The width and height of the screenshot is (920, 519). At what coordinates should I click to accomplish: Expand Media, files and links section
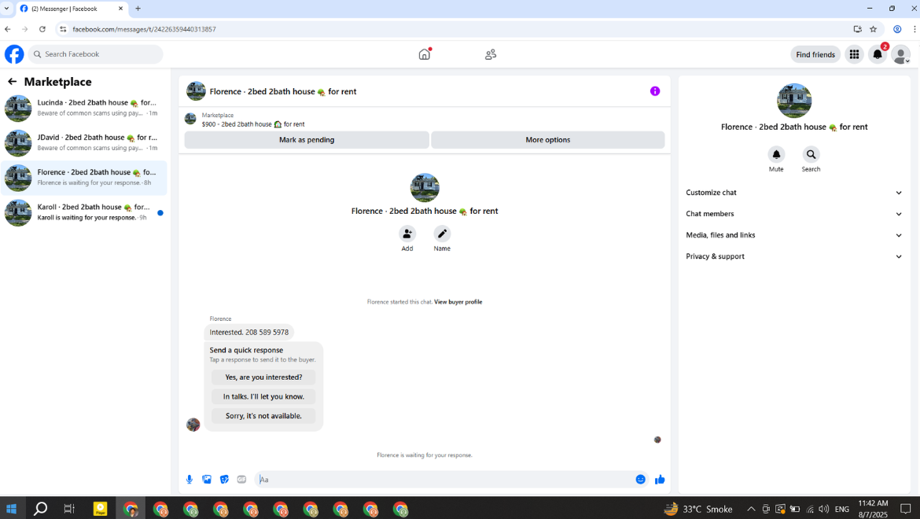click(x=794, y=235)
